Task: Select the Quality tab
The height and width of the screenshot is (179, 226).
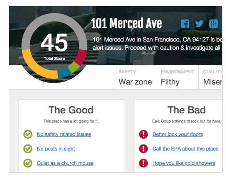Action: 211,77
